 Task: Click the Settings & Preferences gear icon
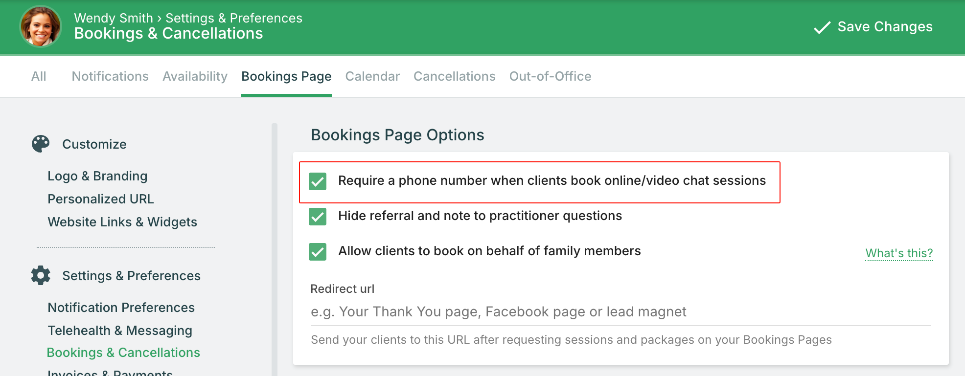click(41, 275)
